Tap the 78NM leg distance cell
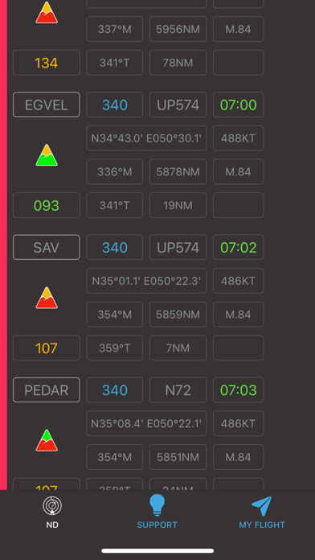This screenshot has height=560, width=315. tap(178, 63)
